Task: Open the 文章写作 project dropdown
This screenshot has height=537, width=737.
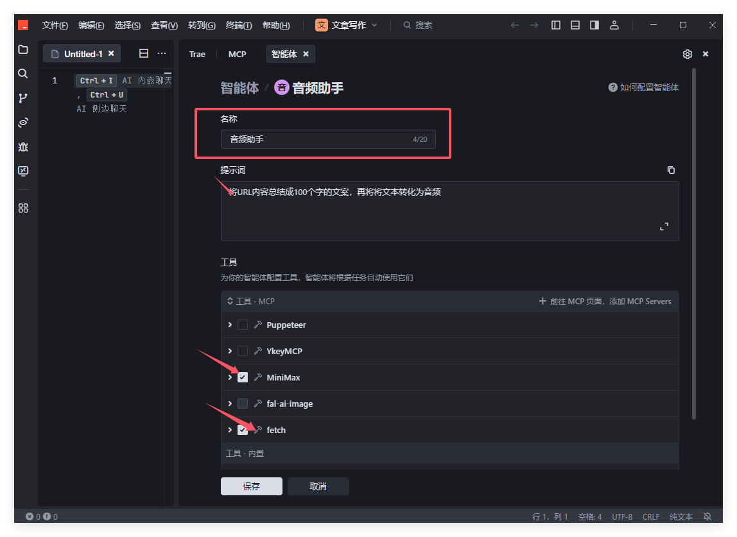Action: pos(347,25)
